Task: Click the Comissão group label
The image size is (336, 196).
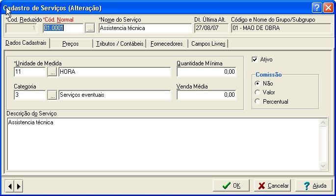Action: (269, 75)
